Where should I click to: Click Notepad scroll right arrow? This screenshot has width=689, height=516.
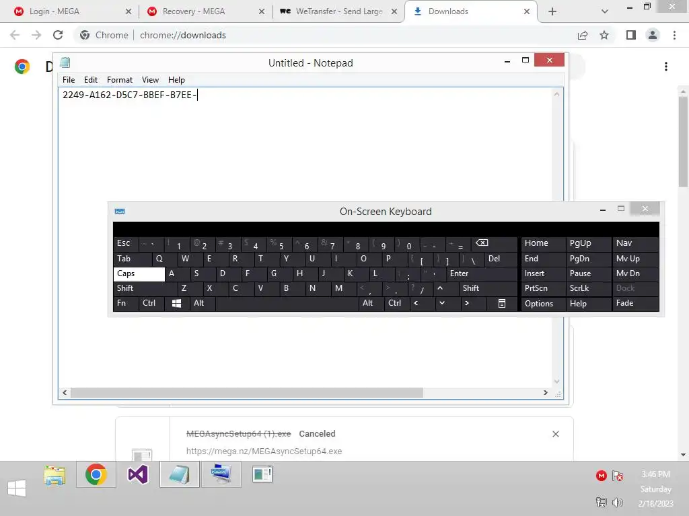tap(545, 392)
